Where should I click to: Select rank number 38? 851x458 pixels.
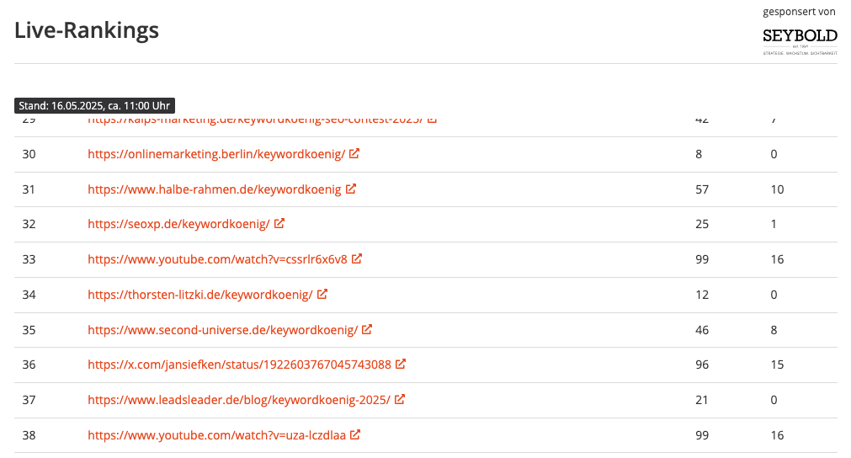(x=29, y=435)
